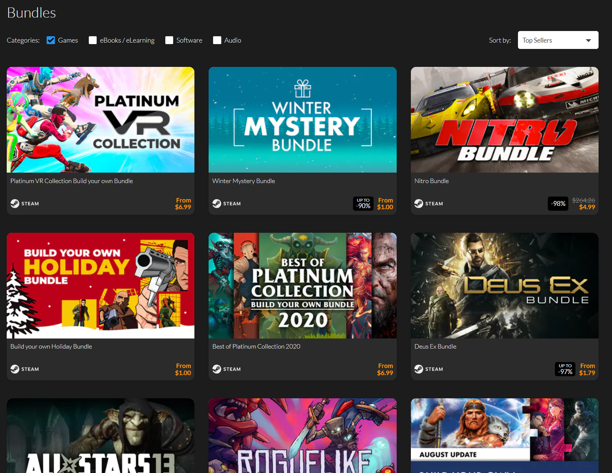
Task: Open the Roguelike bundle banner
Action: (302, 436)
